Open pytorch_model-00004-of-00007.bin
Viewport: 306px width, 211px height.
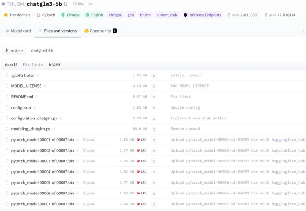tap(42, 172)
